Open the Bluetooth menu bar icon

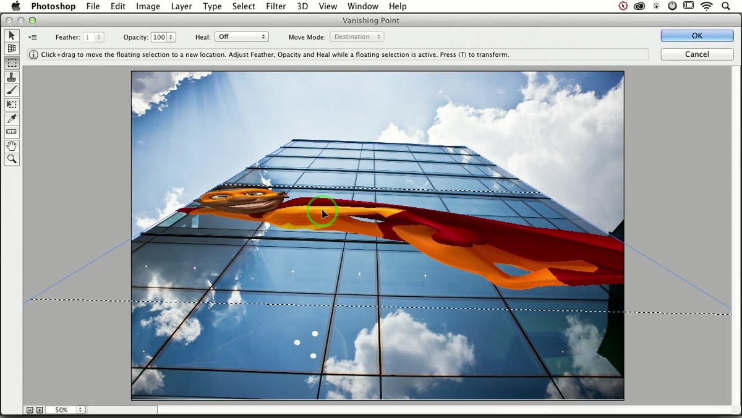[x=656, y=6]
